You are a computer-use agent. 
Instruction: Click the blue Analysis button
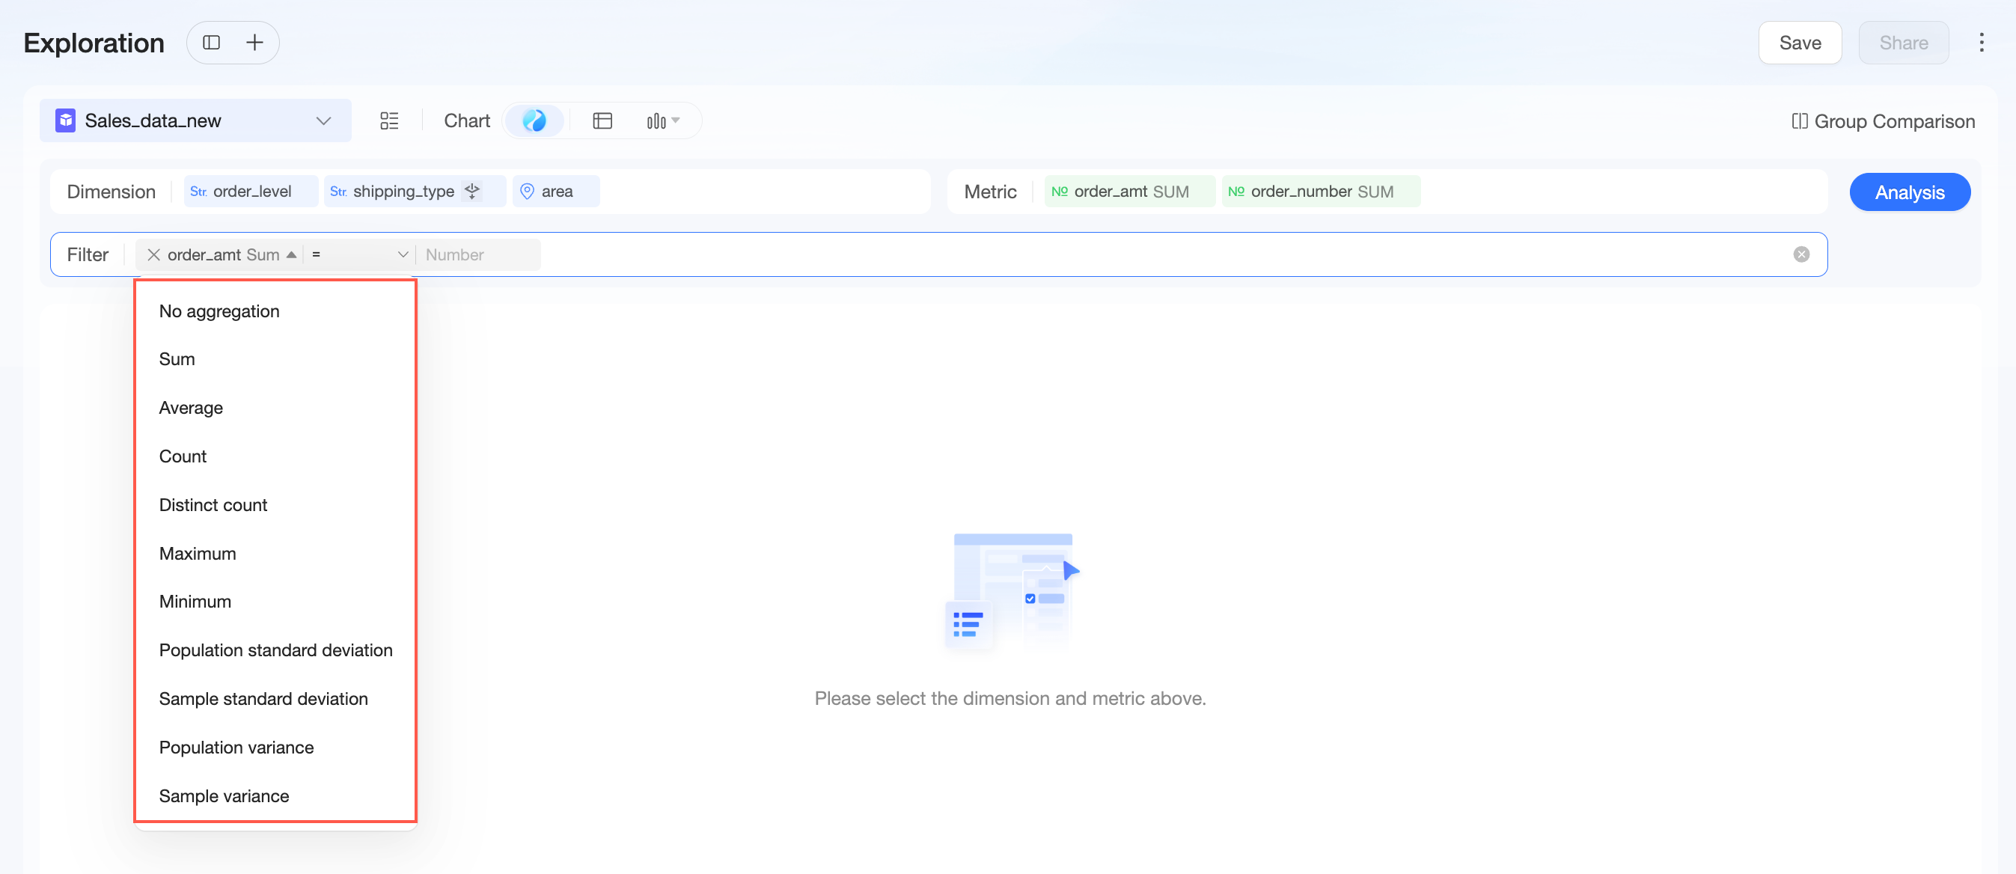[1909, 192]
